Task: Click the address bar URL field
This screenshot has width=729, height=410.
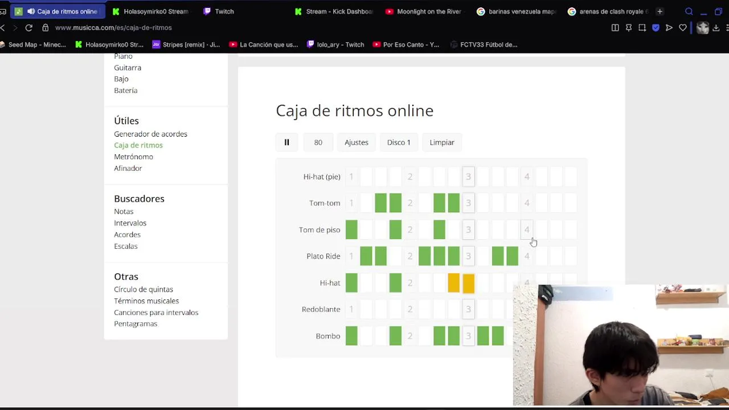Action: coord(113,27)
